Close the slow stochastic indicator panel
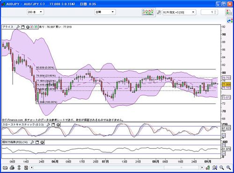The image size is (234, 173). pos(58,125)
